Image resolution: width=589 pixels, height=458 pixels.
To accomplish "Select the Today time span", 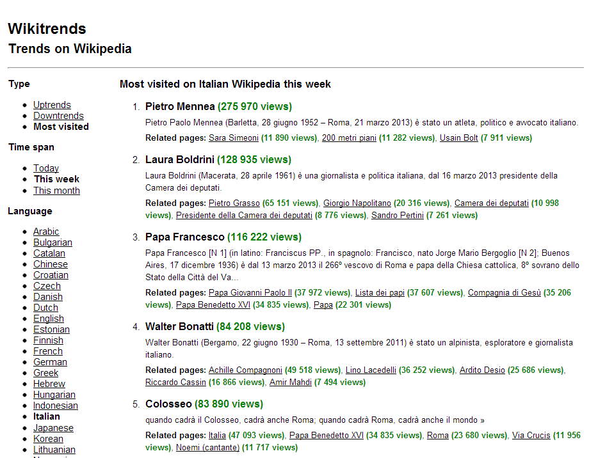I will click(x=46, y=168).
